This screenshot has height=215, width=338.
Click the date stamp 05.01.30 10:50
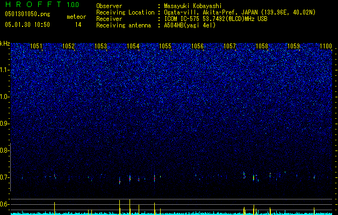(x=27, y=25)
